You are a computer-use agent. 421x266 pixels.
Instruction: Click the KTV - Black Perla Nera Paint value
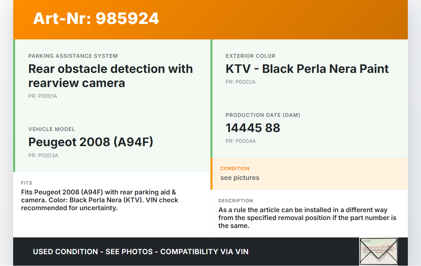307,69
